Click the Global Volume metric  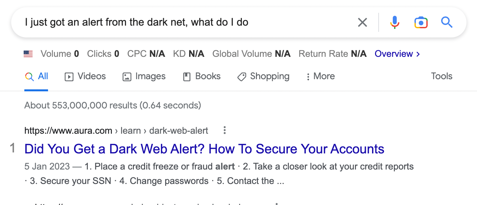(251, 54)
